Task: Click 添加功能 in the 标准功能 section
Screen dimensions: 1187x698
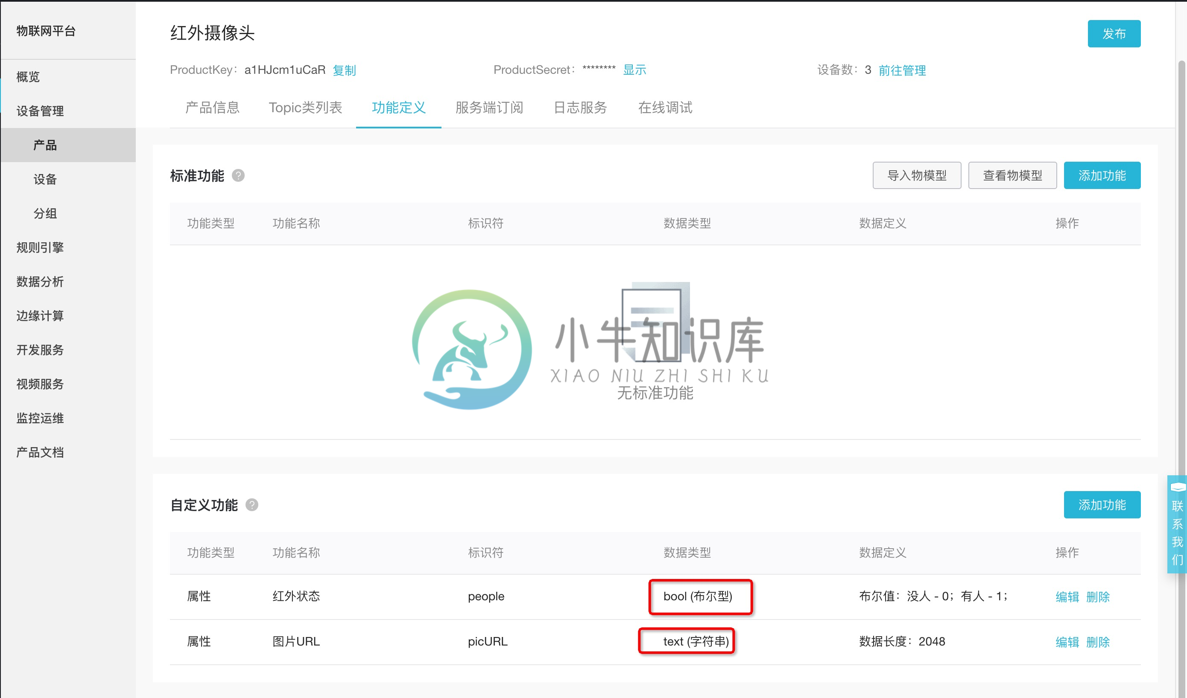Action: coord(1102,175)
